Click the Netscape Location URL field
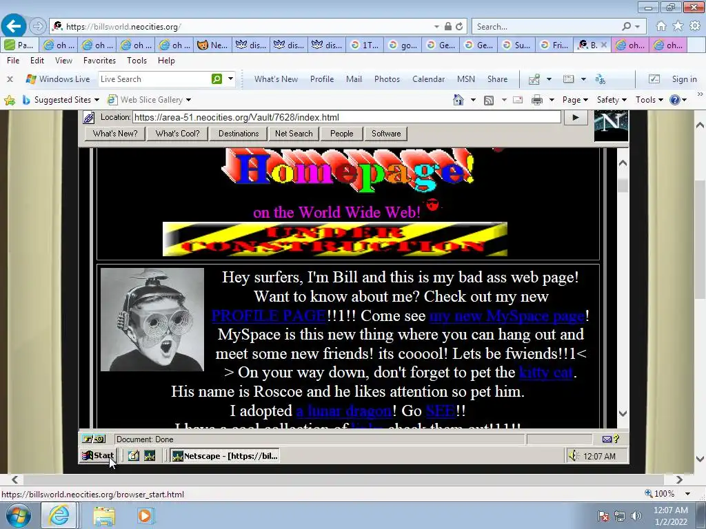Image resolution: width=706 pixels, height=529 pixels. tap(346, 117)
